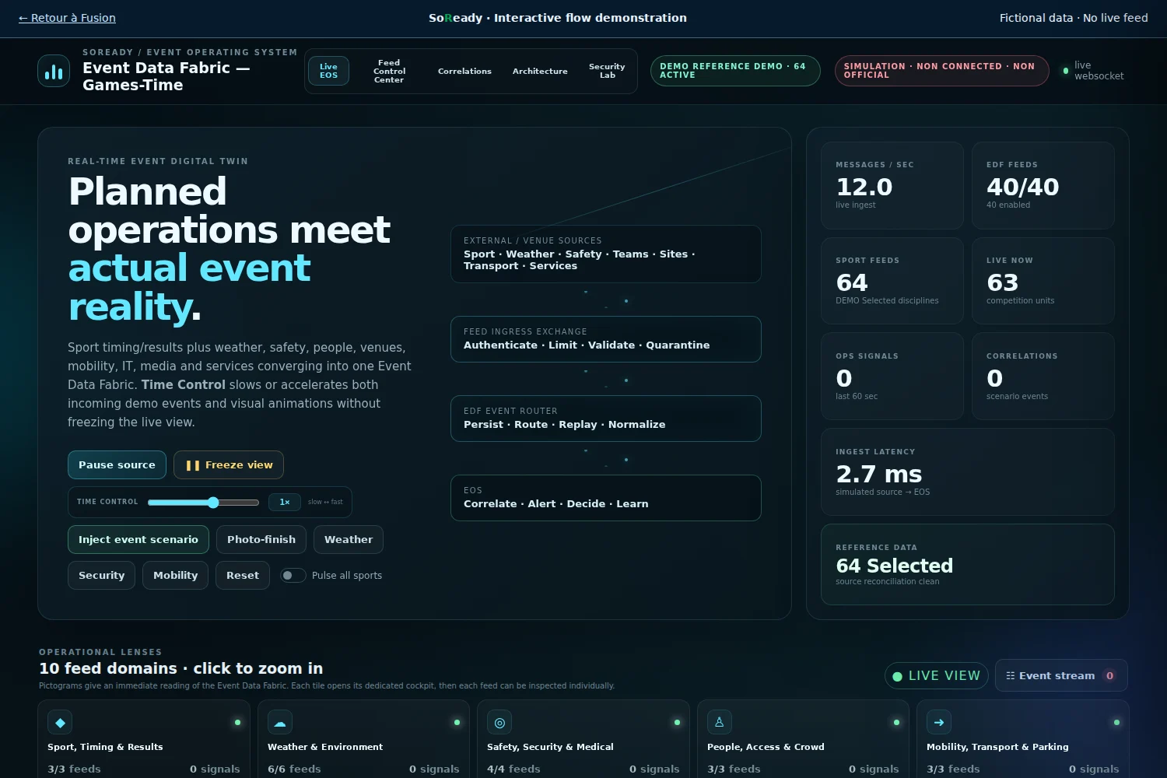Click the EDF Event Router flow box
Screen dimensions: 1167x778
[606, 419]
